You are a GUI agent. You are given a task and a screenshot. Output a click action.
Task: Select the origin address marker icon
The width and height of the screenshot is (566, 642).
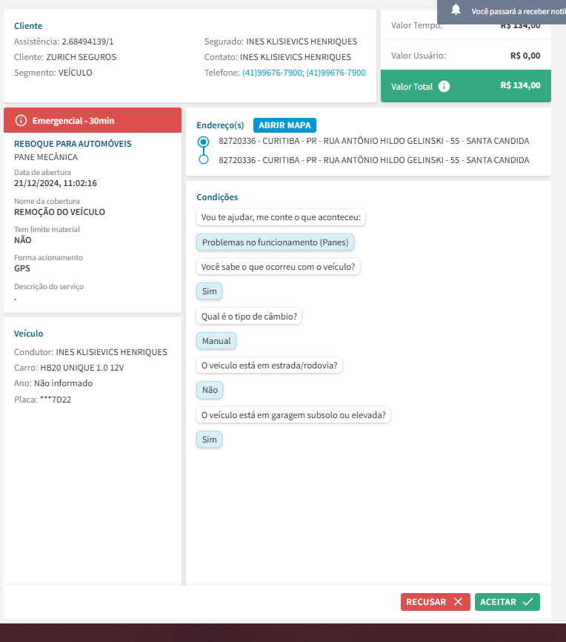tap(204, 142)
